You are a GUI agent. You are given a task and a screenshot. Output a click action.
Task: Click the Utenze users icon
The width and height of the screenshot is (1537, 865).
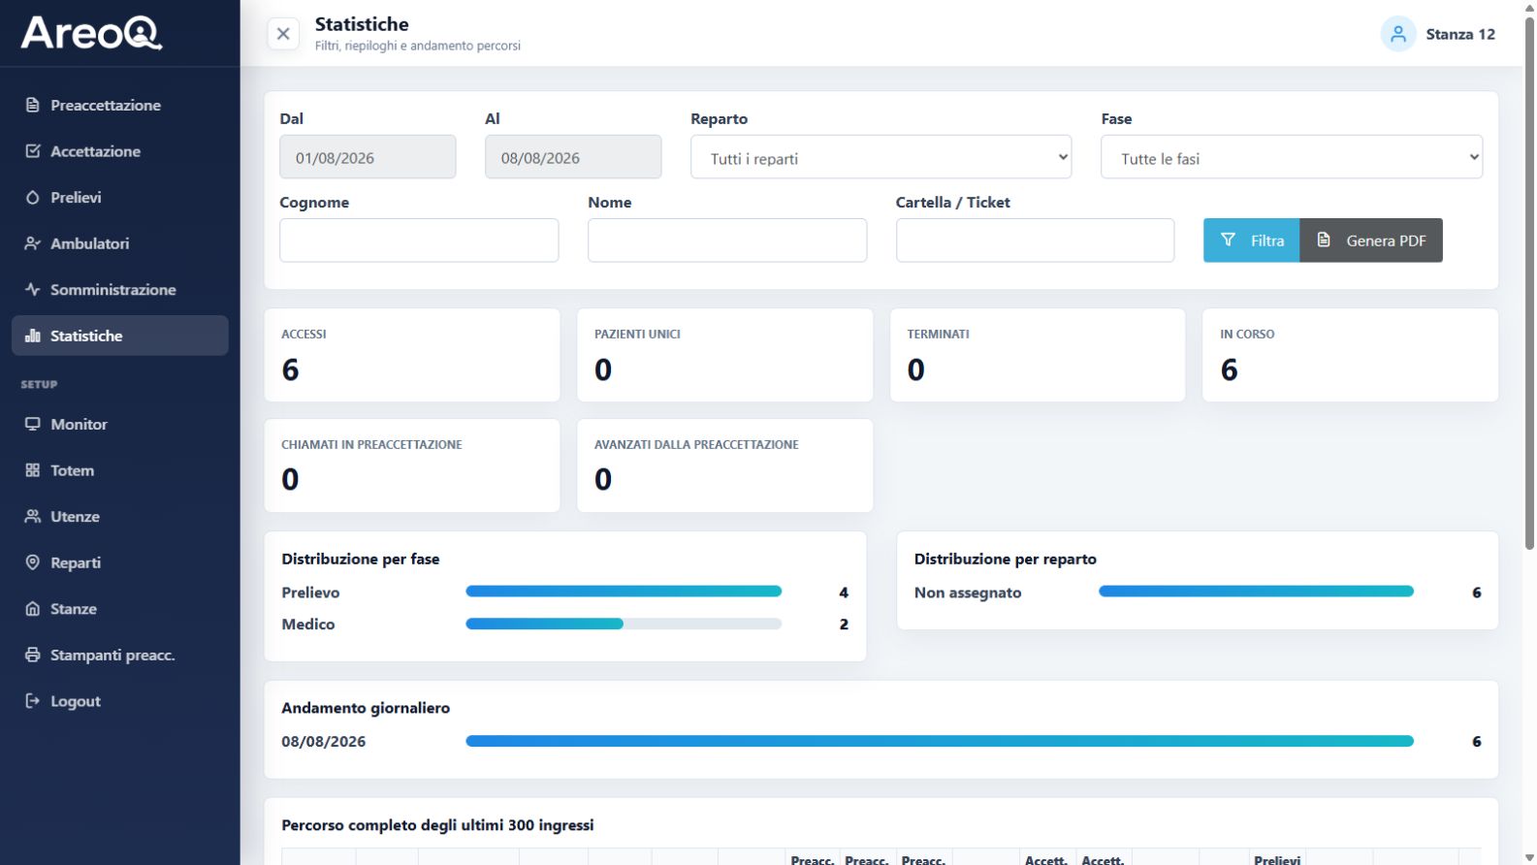[32, 516]
